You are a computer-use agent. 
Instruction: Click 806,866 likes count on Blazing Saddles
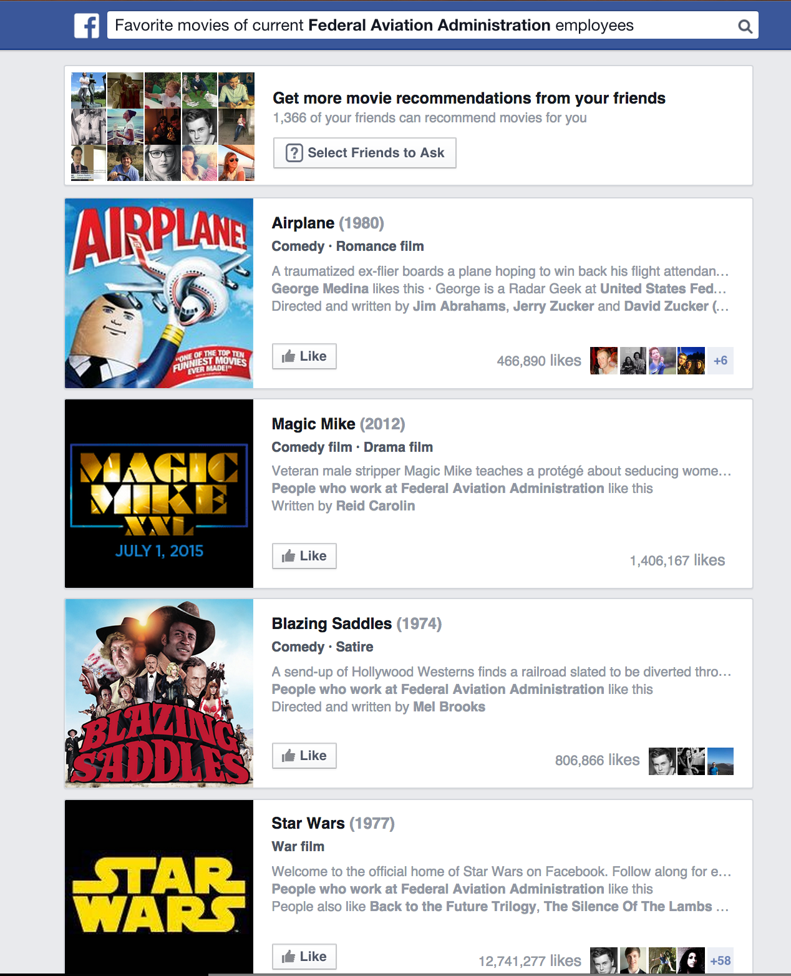click(x=598, y=760)
